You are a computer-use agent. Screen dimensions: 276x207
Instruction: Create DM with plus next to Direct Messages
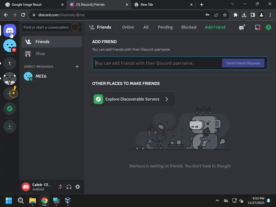77,67
